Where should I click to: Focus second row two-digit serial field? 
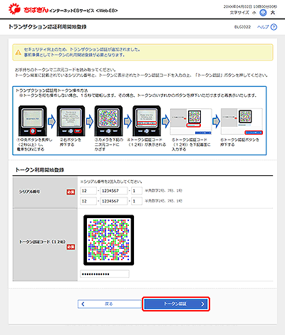(x=88, y=201)
